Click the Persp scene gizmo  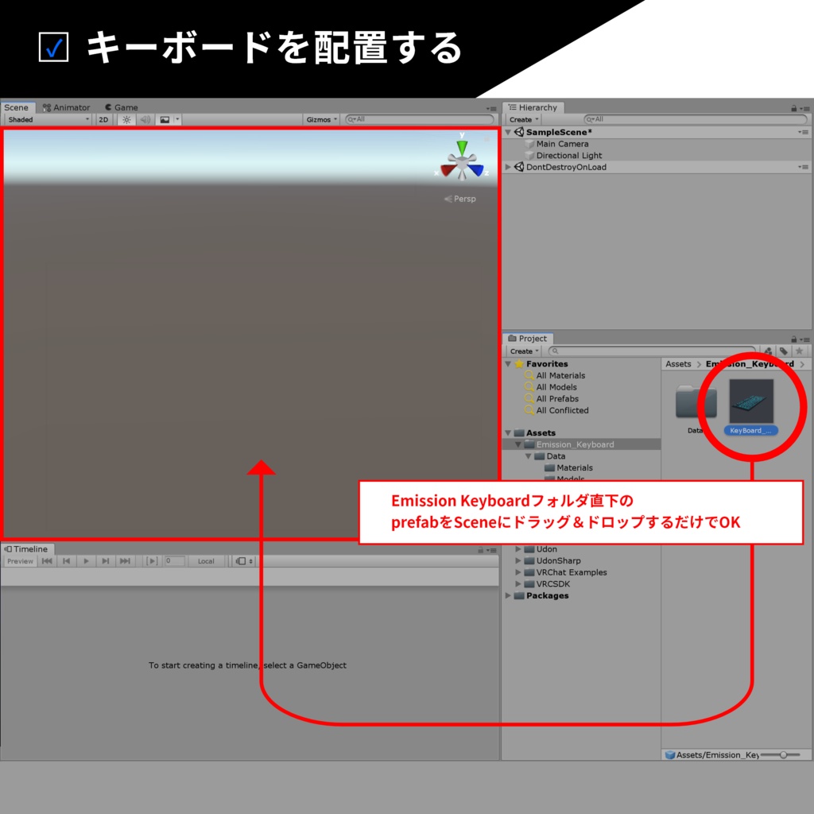[461, 199]
